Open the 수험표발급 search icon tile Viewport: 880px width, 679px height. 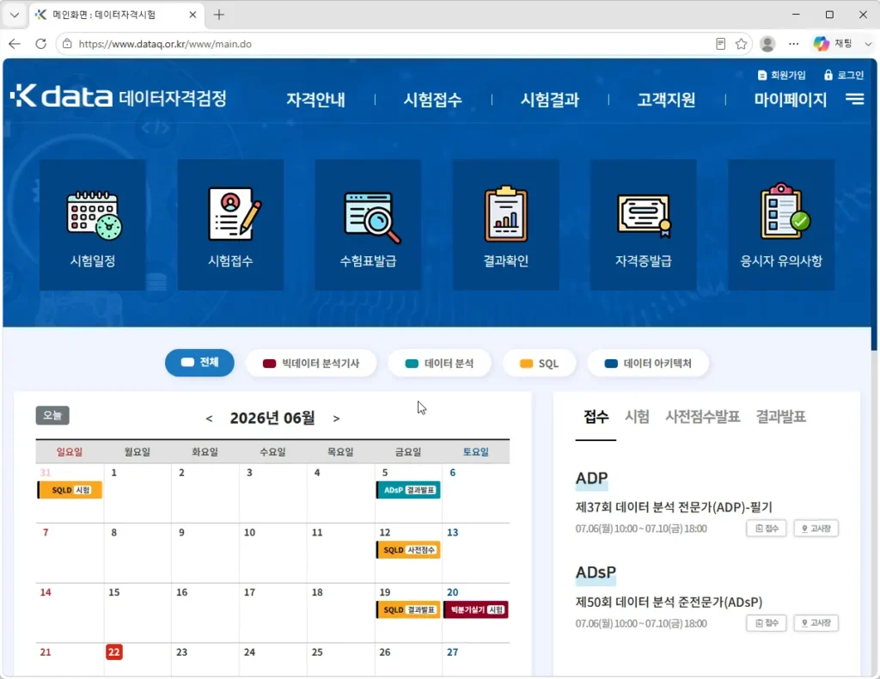click(368, 224)
